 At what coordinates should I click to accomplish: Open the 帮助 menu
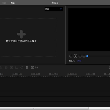tap(13, 3)
